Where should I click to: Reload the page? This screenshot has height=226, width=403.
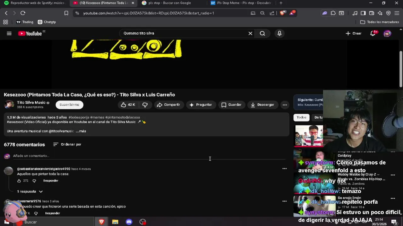pyautogui.click(x=23, y=13)
